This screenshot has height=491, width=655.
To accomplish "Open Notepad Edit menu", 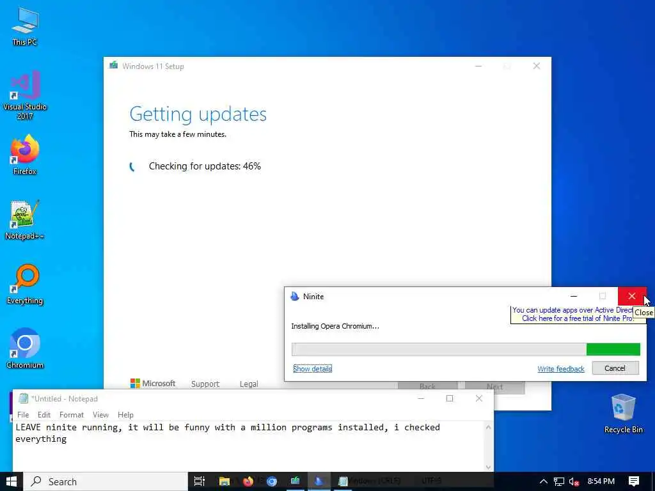I will coord(44,414).
